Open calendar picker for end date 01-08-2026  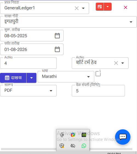(57, 49)
